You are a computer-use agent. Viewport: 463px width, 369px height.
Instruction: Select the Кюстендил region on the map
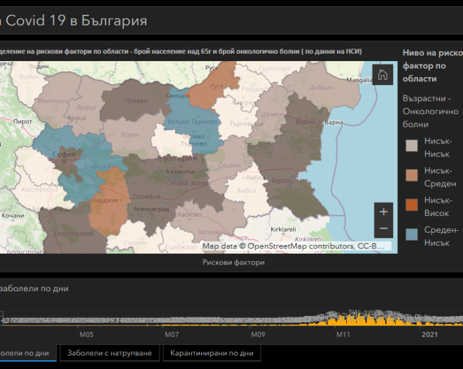(40, 189)
